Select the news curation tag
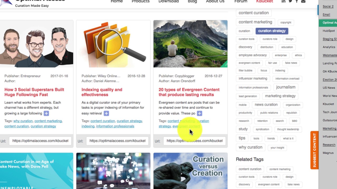The width and height of the screenshot is (337, 189). click(x=266, y=105)
